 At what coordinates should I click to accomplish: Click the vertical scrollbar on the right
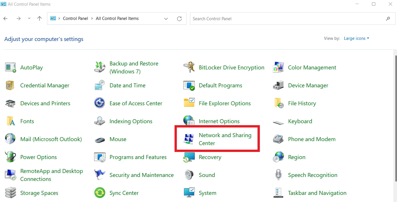pos(395,114)
